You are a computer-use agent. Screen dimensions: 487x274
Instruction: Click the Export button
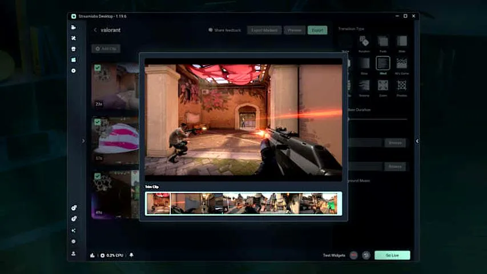tap(317, 30)
